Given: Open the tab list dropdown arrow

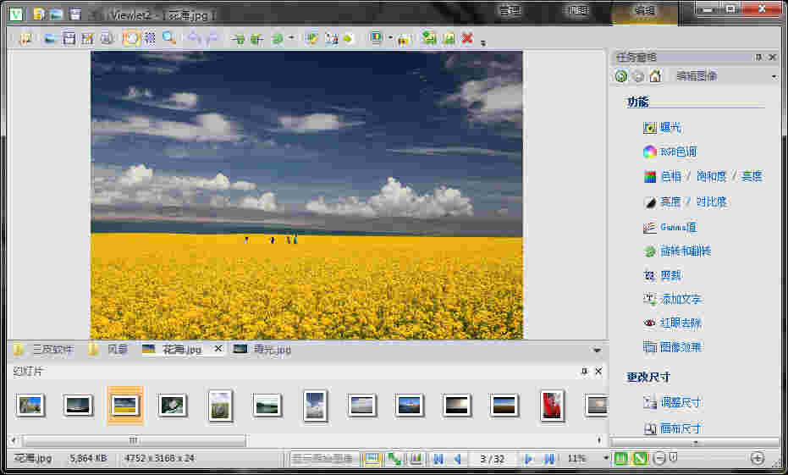Looking at the screenshot, I should pyautogui.click(x=597, y=351).
